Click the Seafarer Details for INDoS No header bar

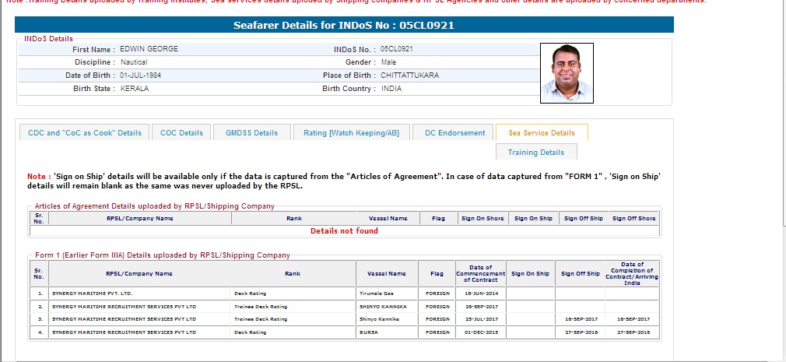(344, 26)
